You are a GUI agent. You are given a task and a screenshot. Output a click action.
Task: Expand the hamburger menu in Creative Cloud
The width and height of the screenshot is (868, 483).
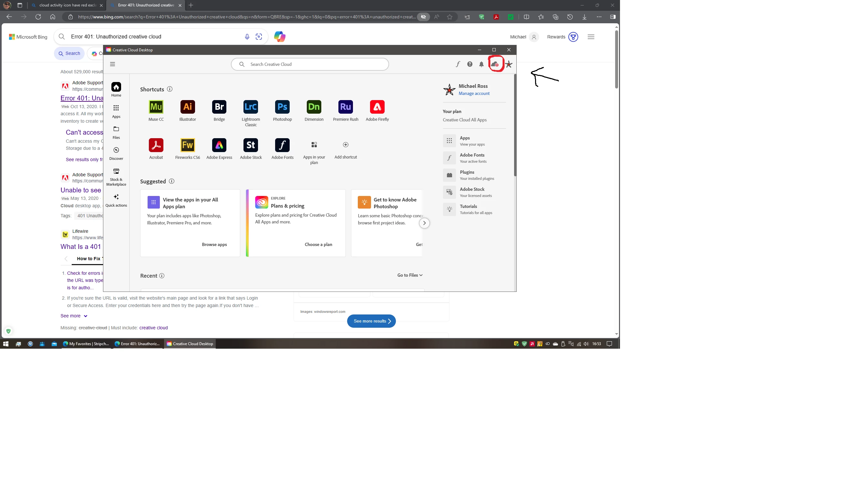pyautogui.click(x=113, y=64)
